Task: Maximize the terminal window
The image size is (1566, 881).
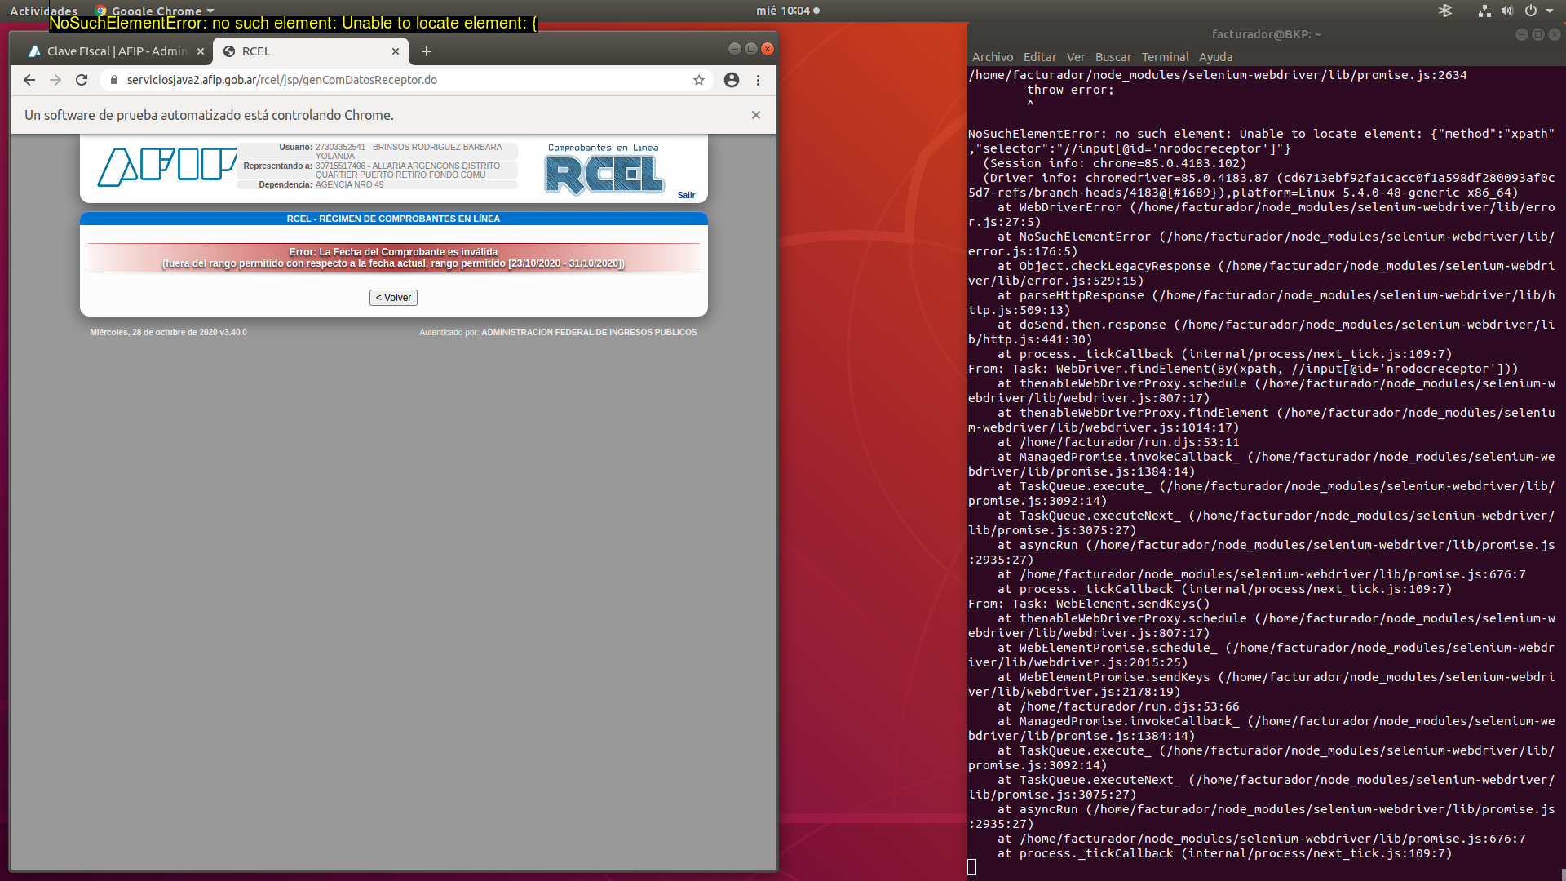Action: (1537, 34)
